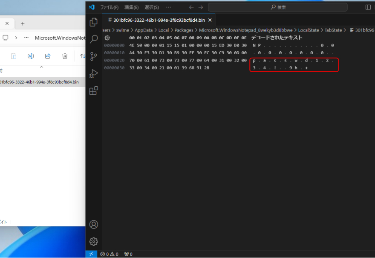Image resolution: width=375 pixels, height=258 pixels.
Task: Expand hidden path ellipsis in File Explorer address bar
Action: 27,38
